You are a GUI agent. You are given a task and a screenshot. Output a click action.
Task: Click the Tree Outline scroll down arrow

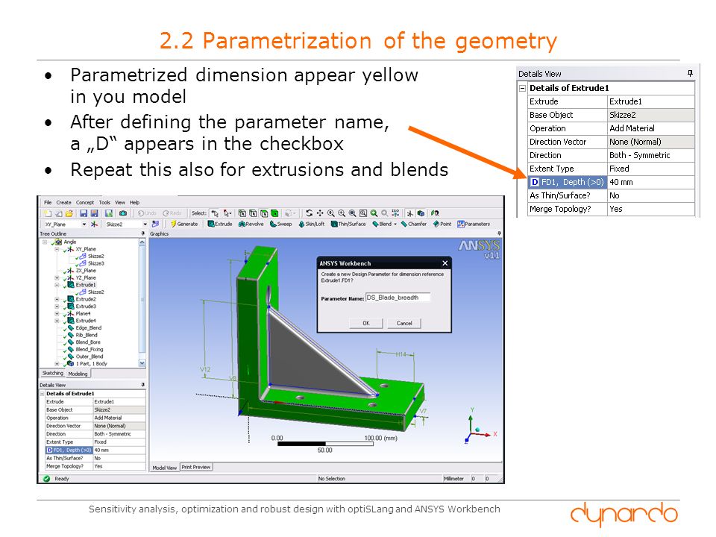click(142, 363)
